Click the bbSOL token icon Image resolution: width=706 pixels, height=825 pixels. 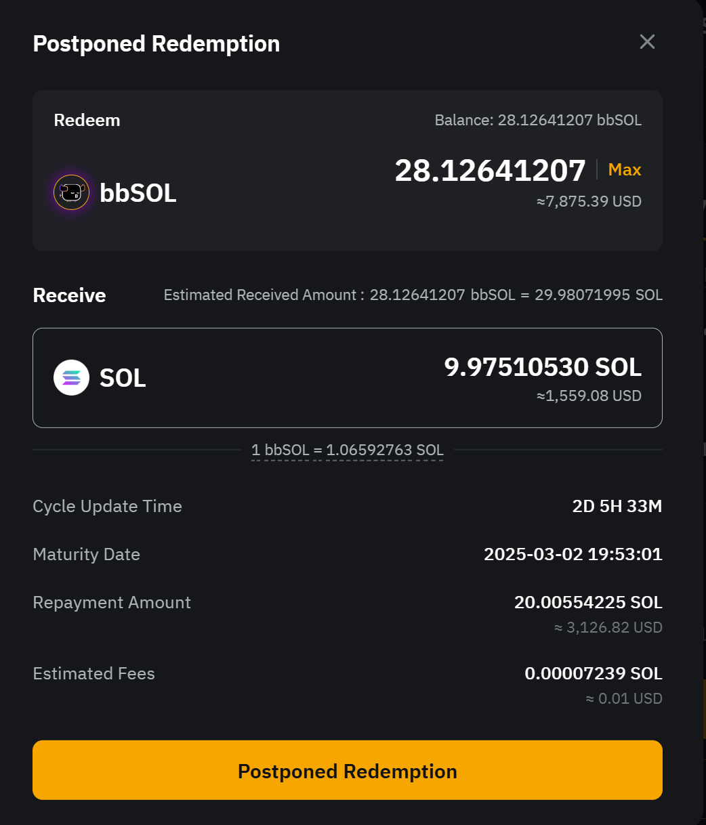pyautogui.click(x=72, y=193)
